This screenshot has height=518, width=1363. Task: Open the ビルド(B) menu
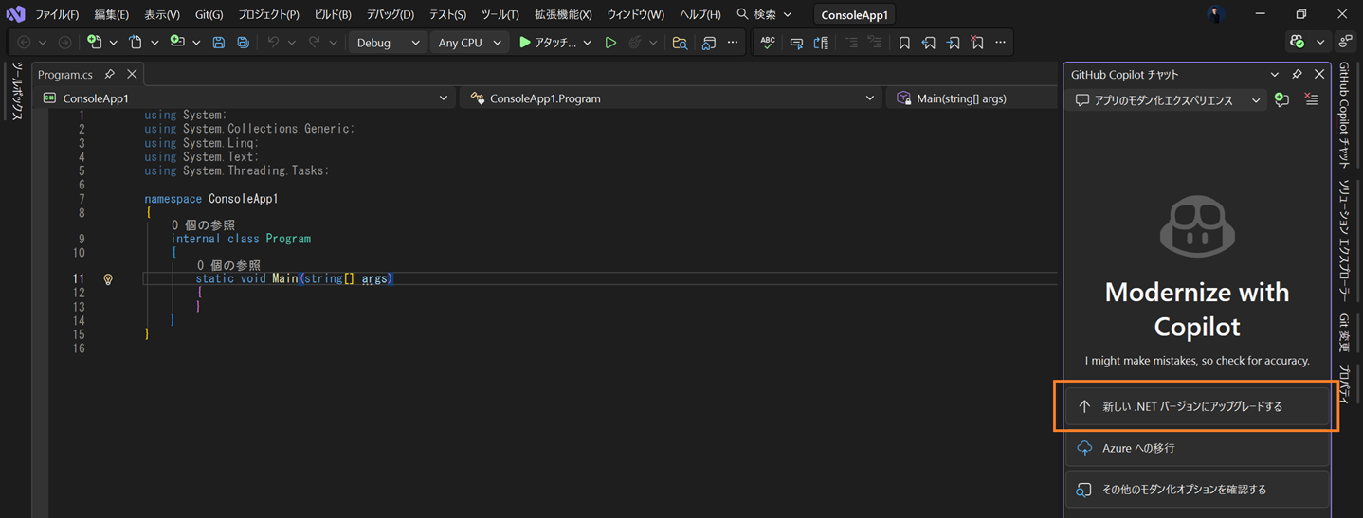coord(333,14)
